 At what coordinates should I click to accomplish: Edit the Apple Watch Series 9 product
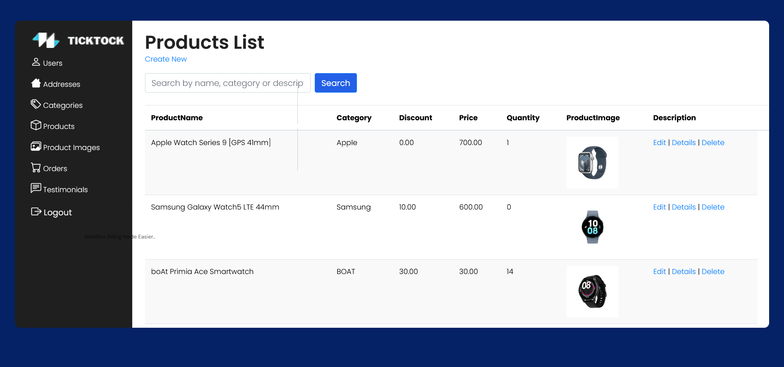(x=660, y=143)
